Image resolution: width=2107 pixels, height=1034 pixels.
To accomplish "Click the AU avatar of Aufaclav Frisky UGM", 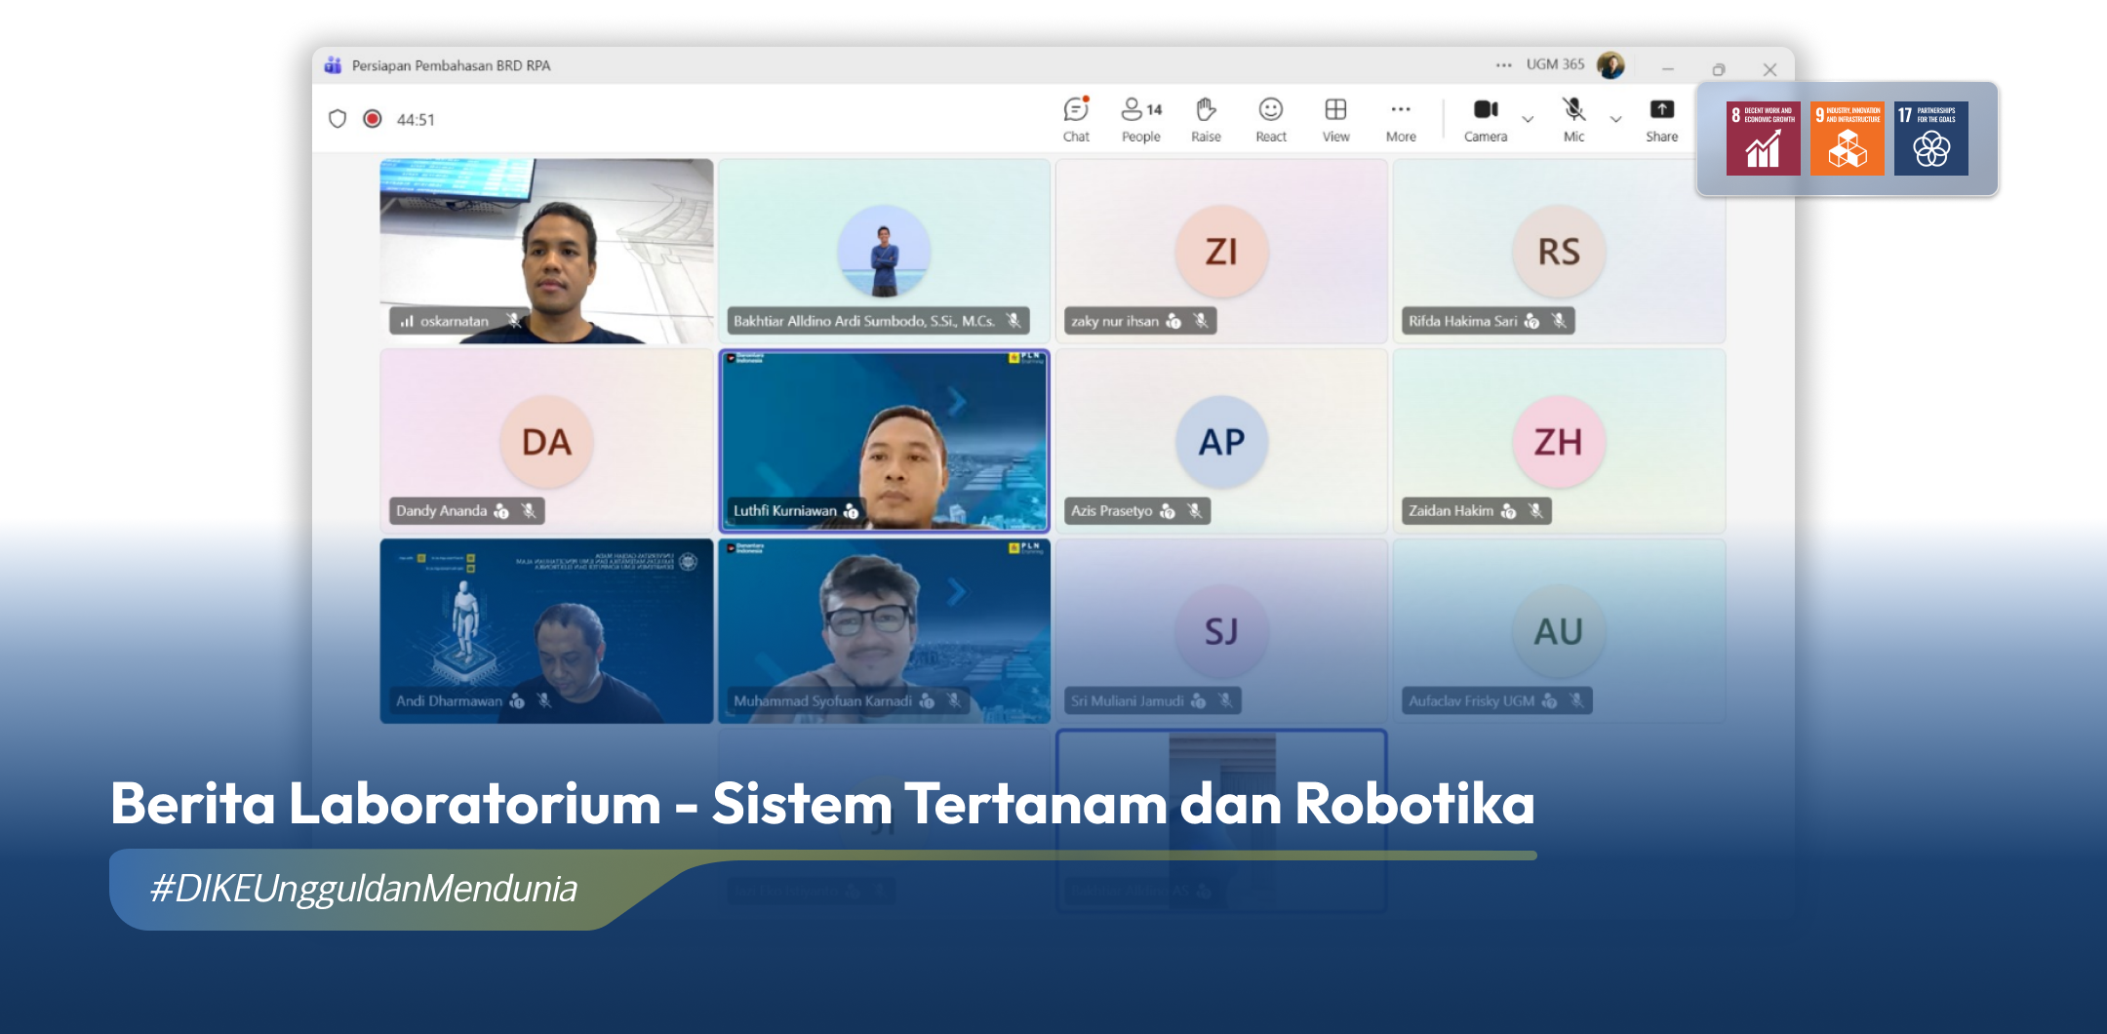I will click(1559, 631).
